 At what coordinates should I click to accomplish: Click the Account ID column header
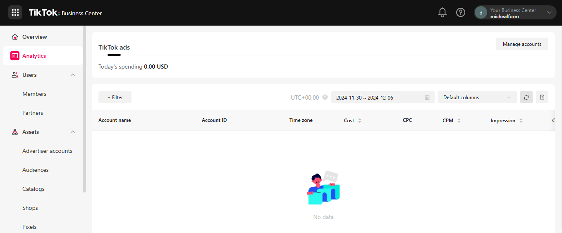pyautogui.click(x=214, y=120)
